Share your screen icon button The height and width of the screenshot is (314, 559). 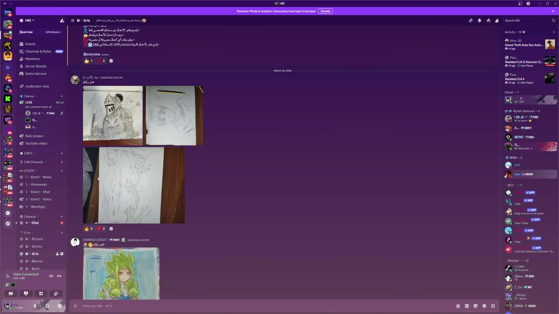[26, 294]
